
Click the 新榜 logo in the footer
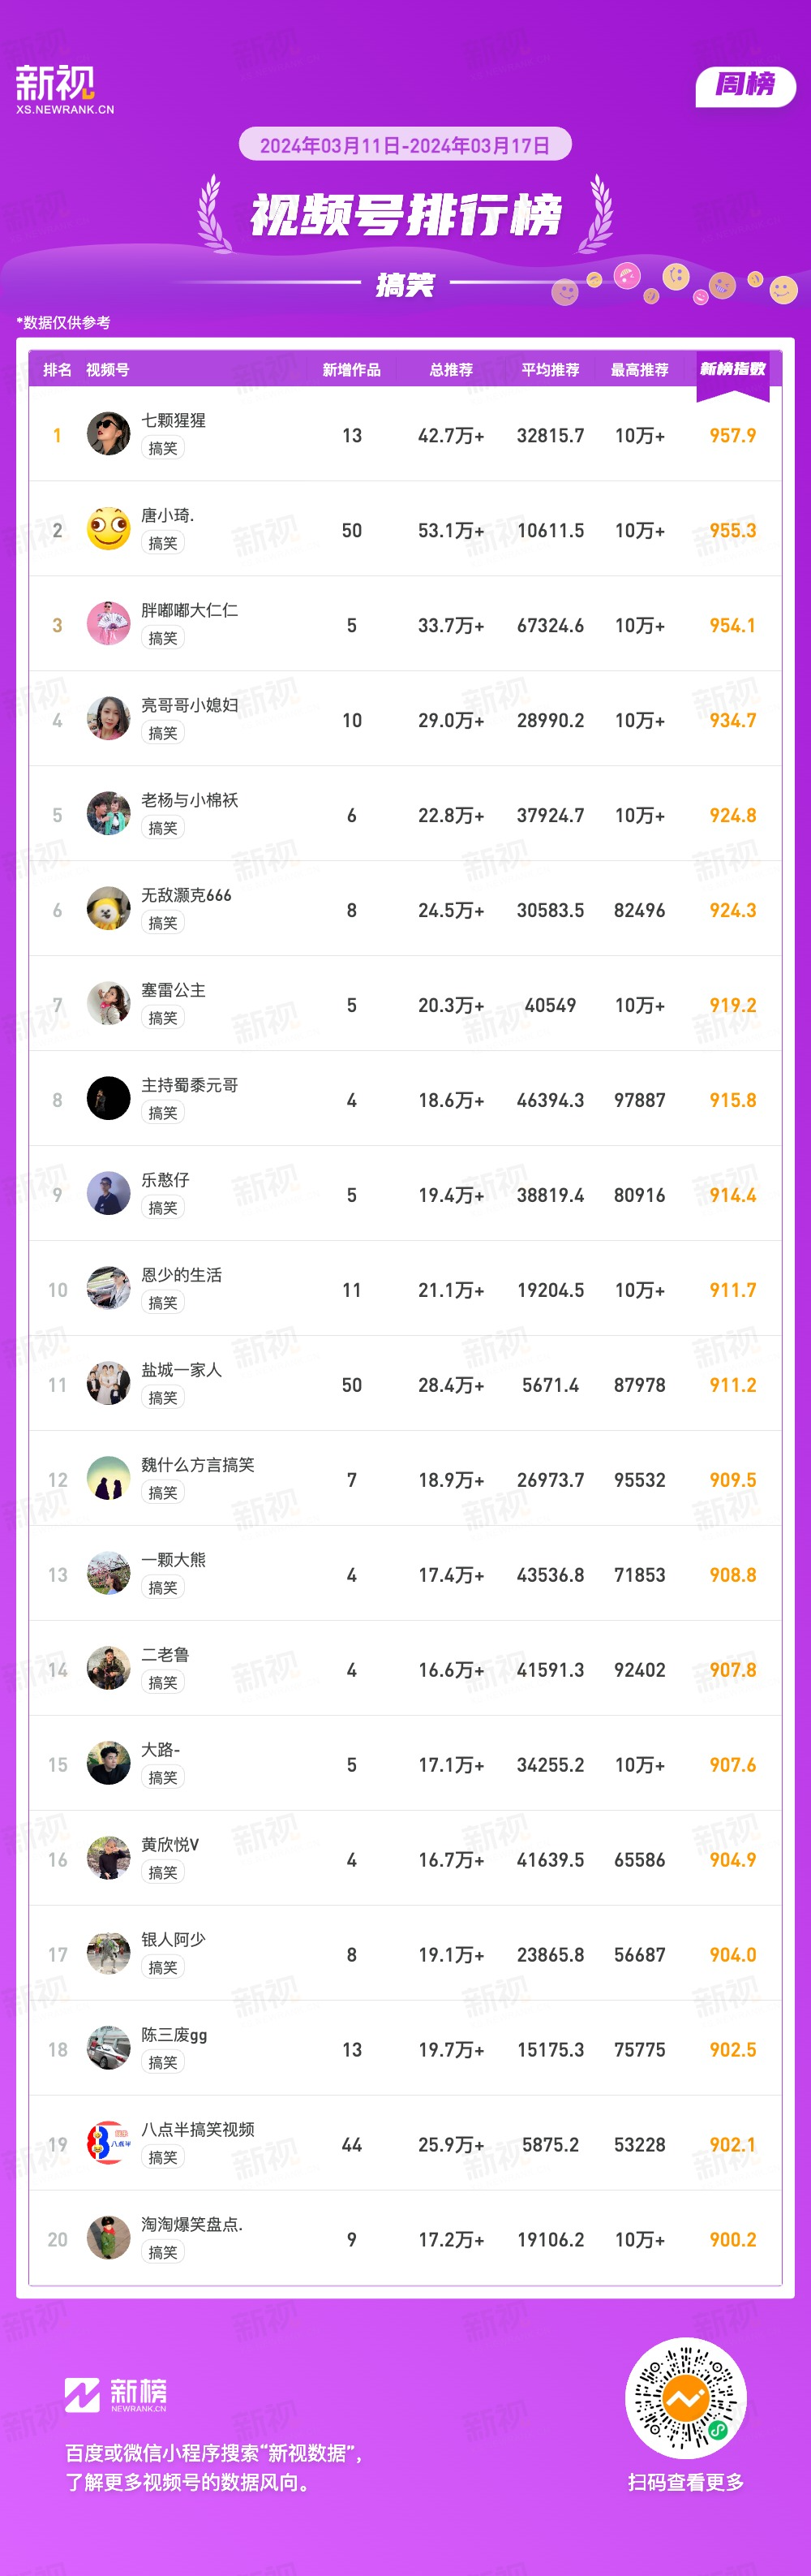pos(116,2395)
